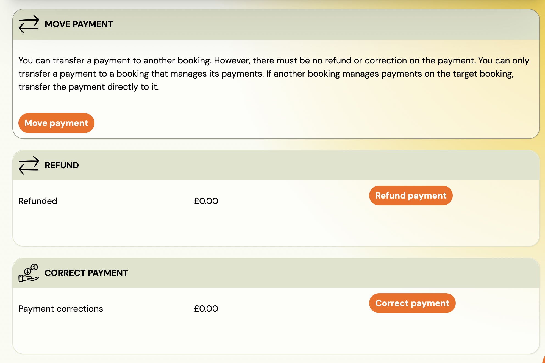Screen dimensions: 545x363
Task: Click the £0.00 amount next to Refunded
Action: [x=206, y=201]
